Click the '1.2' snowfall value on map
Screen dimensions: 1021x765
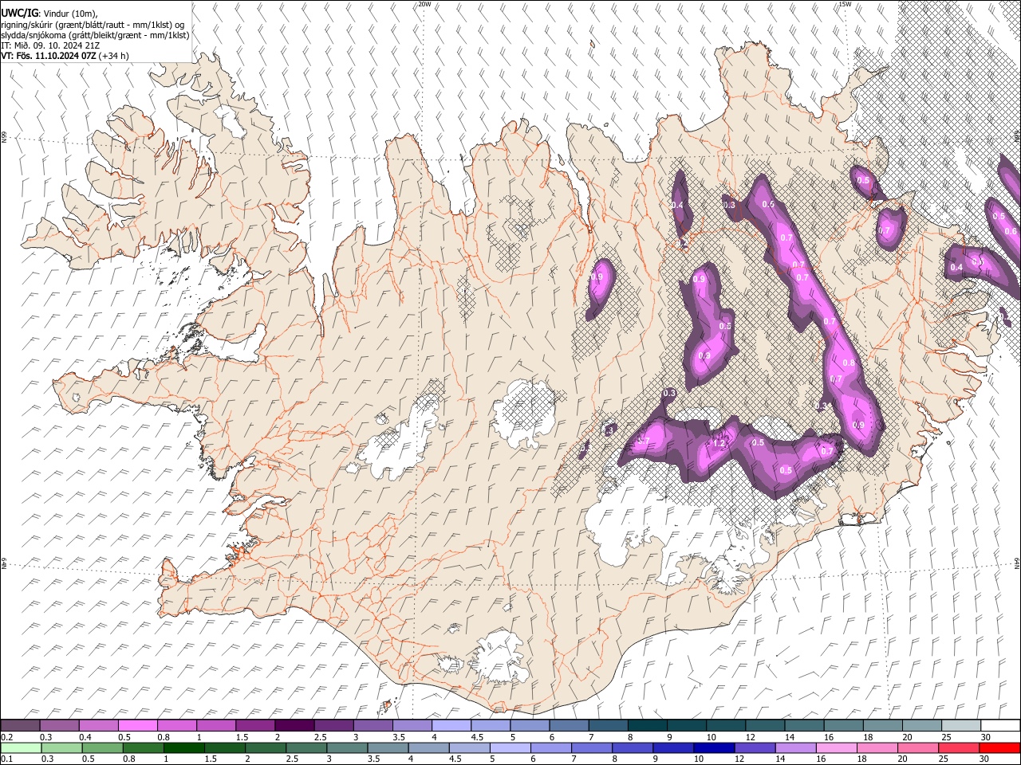[718, 444]
